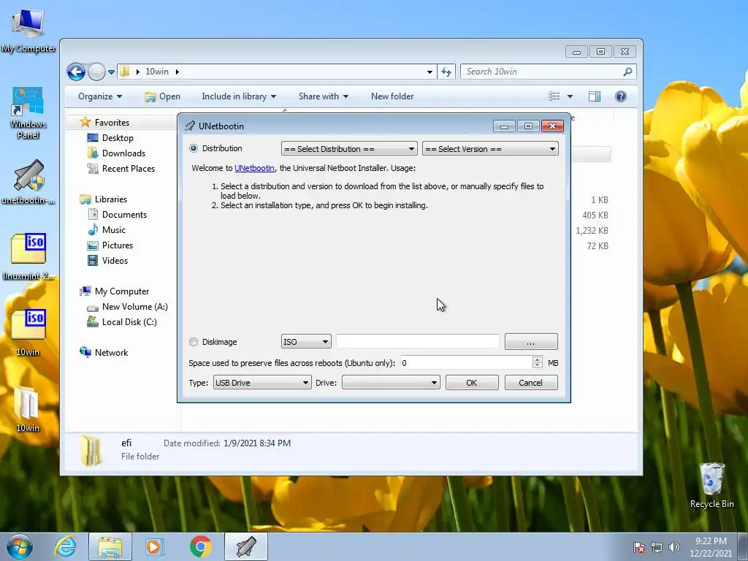Toggle the preview pane icon
Image resolution: width=748 pixels, height=561 pixels.
(595, 96)
